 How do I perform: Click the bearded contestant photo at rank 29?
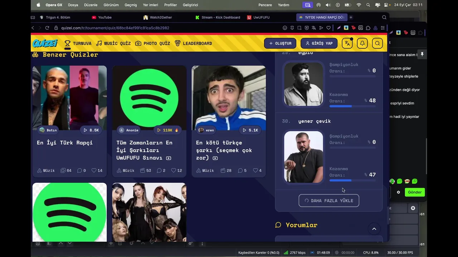tap(303, 84)
